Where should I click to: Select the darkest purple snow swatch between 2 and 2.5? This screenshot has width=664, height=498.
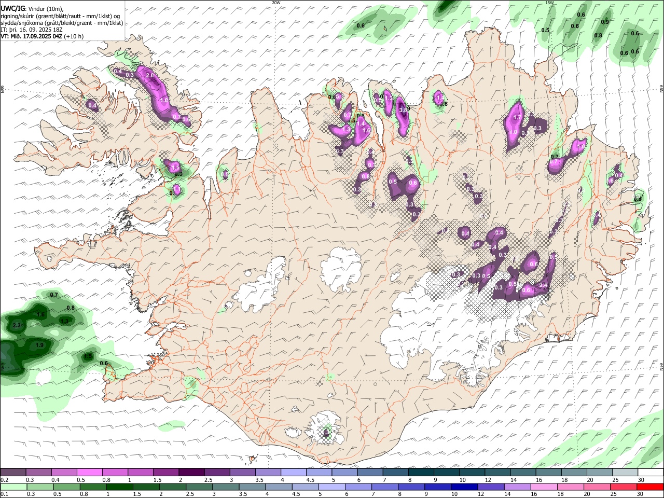click(x=191, y=473)
